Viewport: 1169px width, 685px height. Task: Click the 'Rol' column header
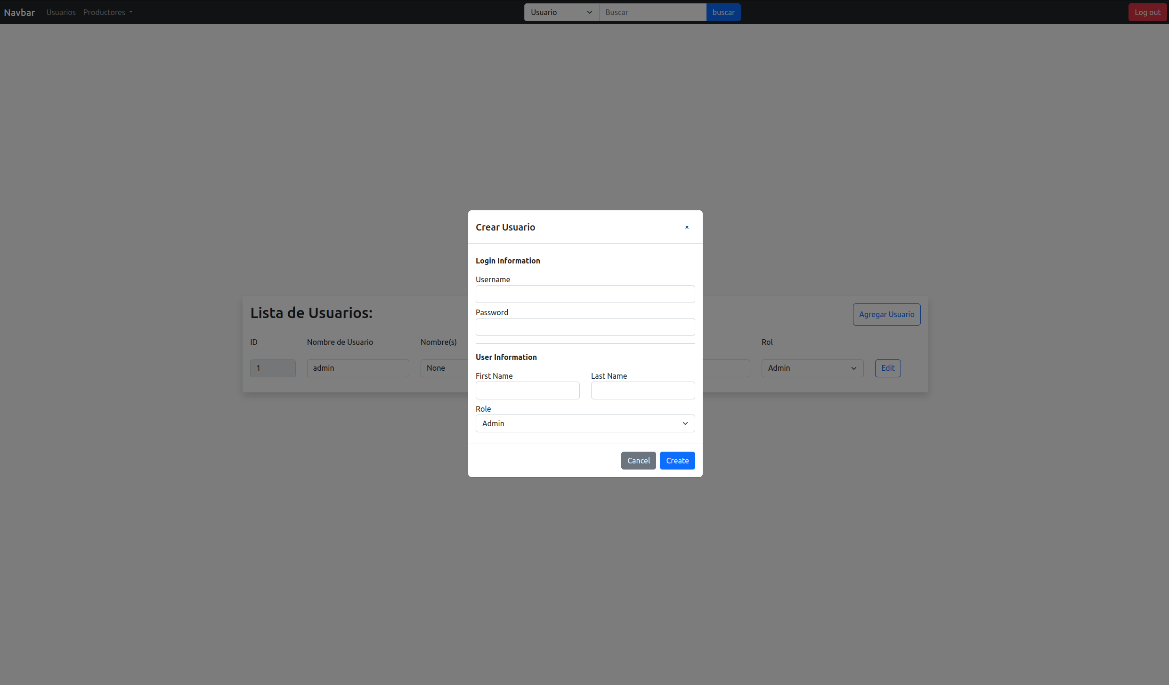pos(767,342)
